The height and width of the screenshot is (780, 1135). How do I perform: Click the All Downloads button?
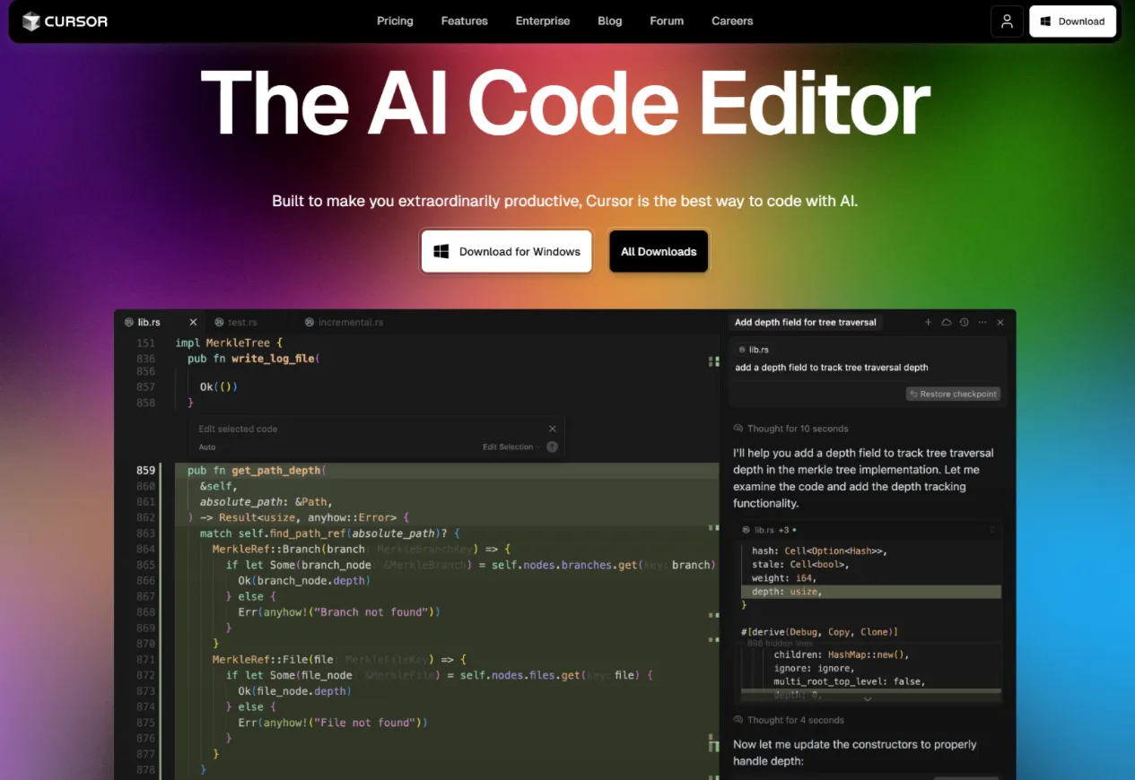[659, 251]
